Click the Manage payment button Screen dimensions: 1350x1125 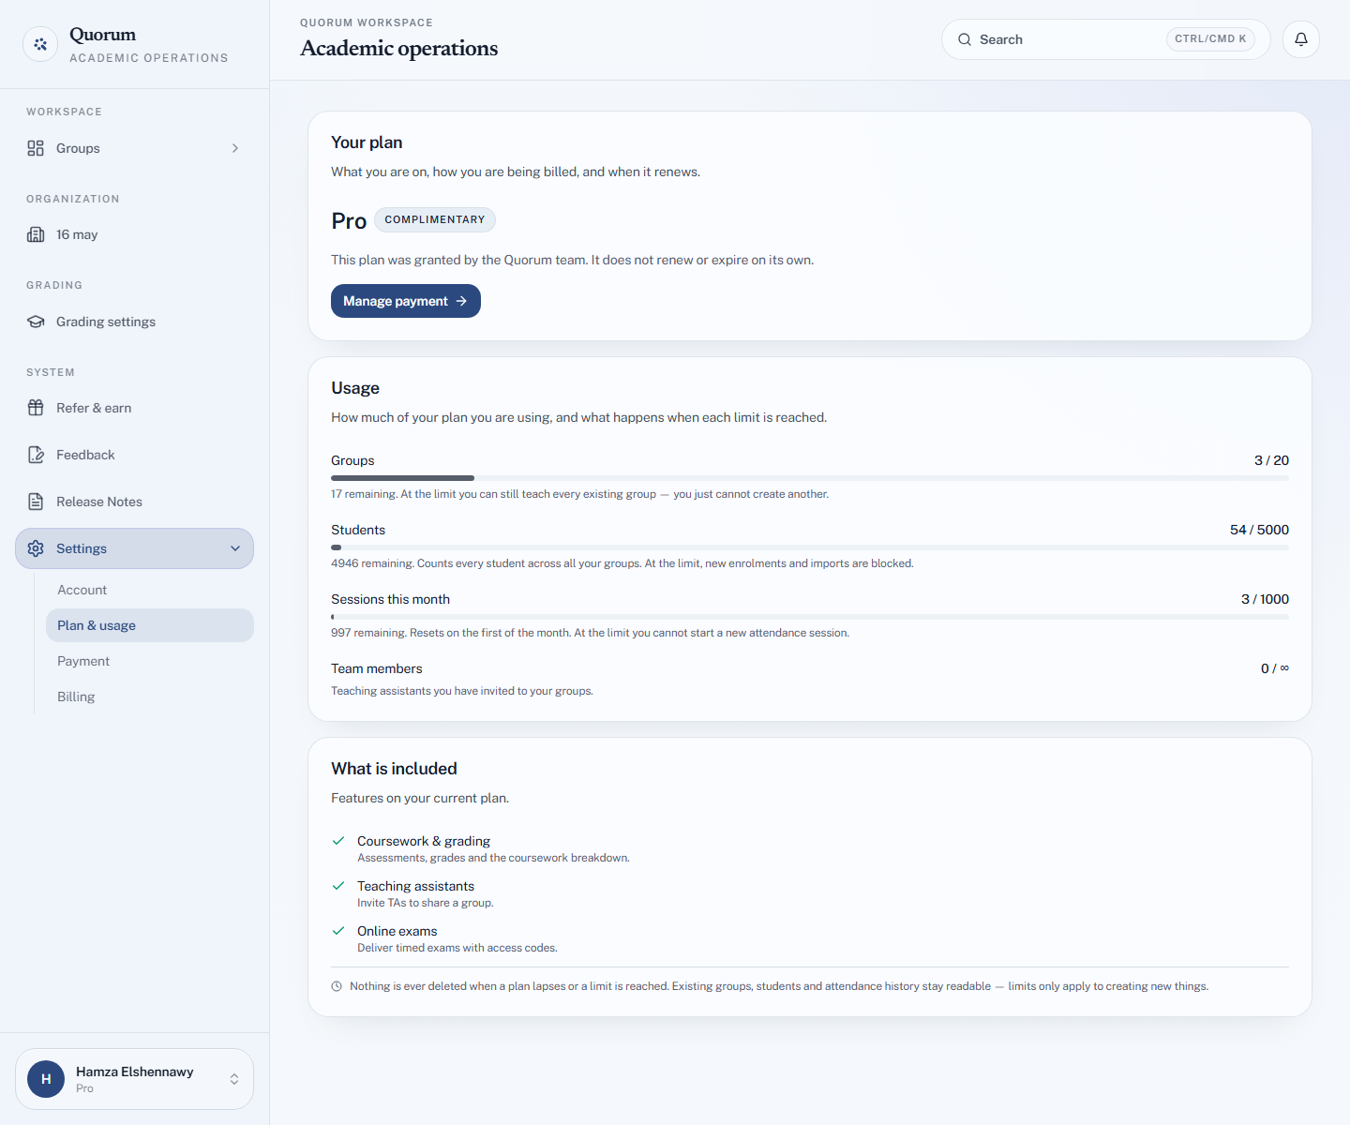pos(406,301)
